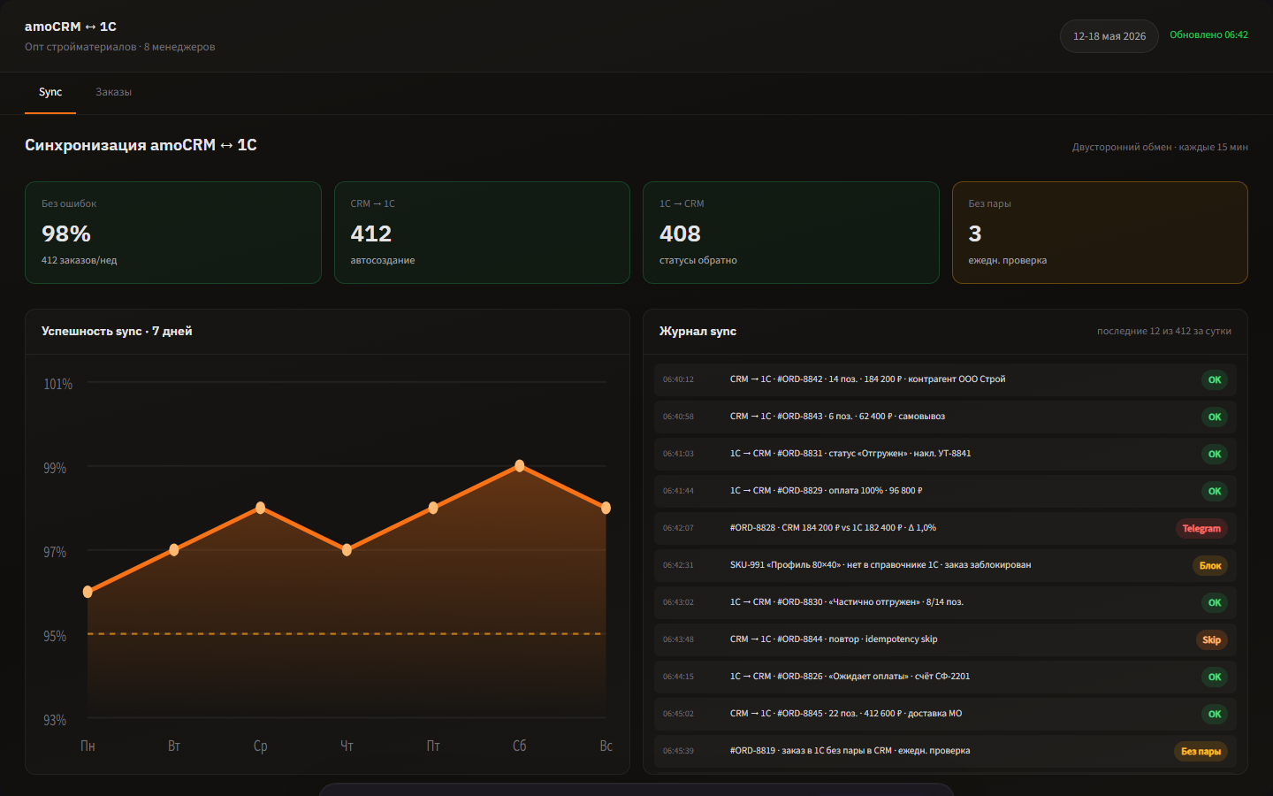Open log entry #ORD-8845 доставка МО
The image size is (1273, 796).
click(945, 714)
